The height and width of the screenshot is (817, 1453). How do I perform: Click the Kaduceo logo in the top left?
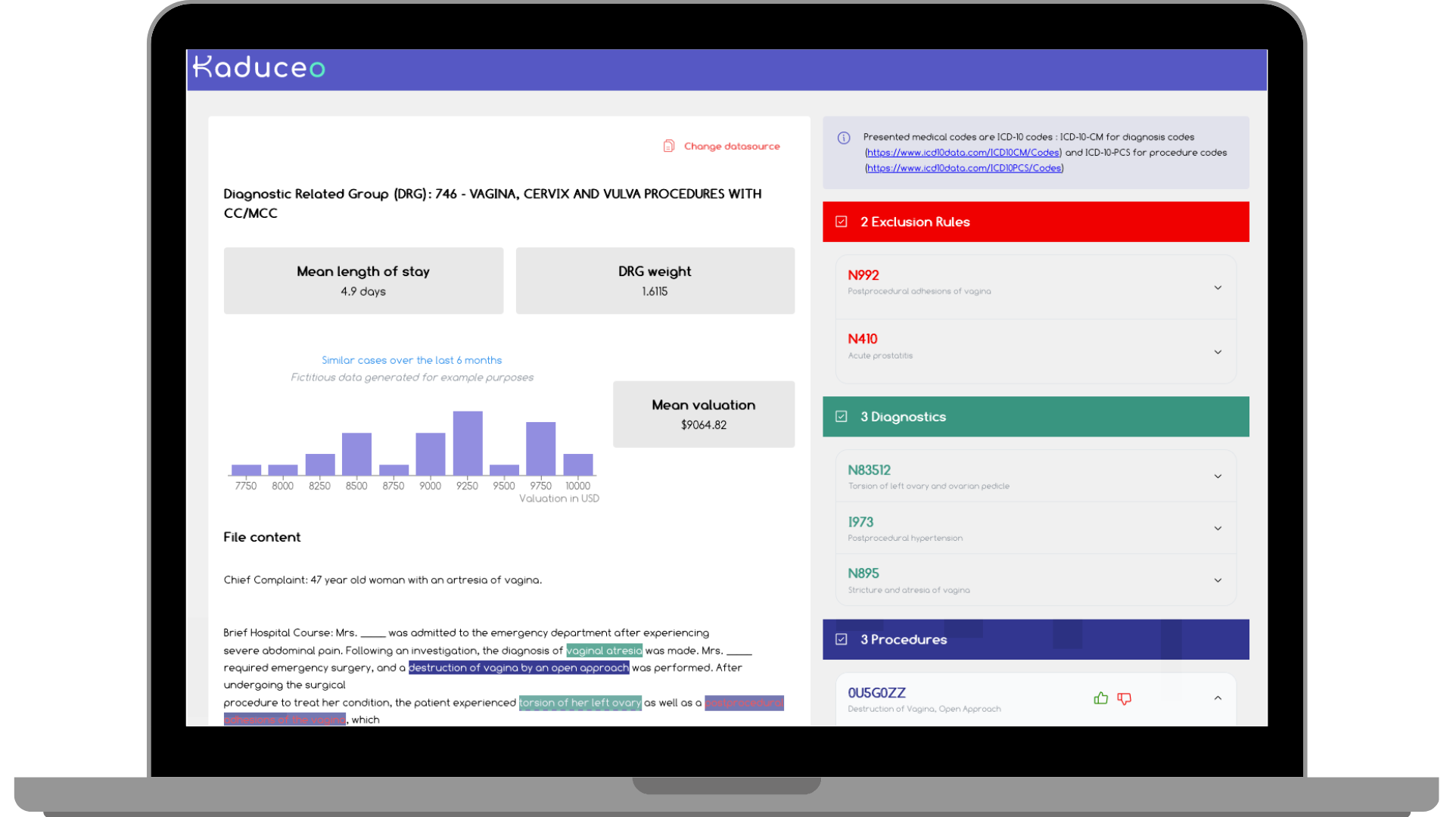(x=263, y=67)
